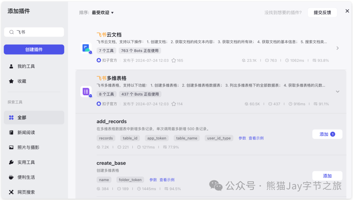This screenshot has width=353, height=200.
Task: Click the records parameter tag
Action: point(106,138)
